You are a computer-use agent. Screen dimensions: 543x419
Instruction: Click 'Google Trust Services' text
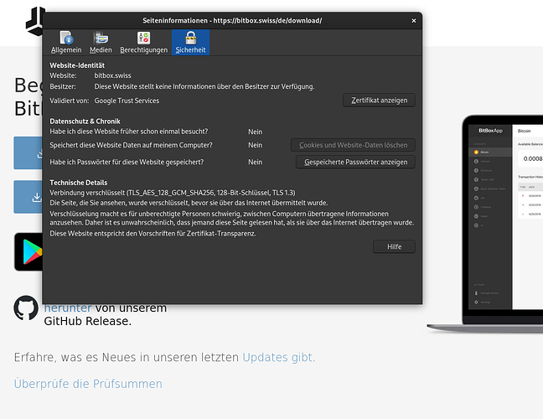[x=127, y=101]
